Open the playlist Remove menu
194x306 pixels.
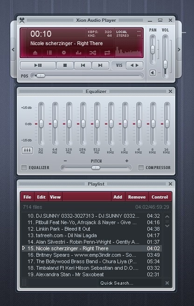[137, 197]
